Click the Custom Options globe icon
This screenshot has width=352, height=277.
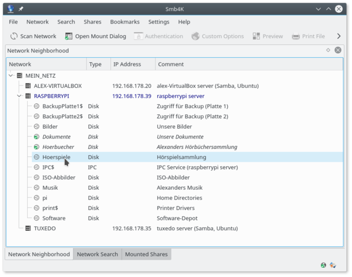click(195, 36)
